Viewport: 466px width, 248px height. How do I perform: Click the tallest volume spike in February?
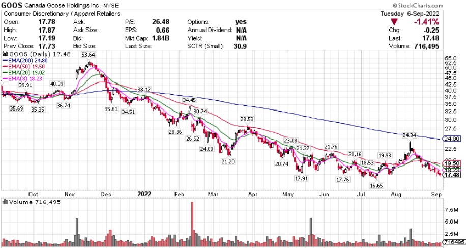tap(192, 224)
